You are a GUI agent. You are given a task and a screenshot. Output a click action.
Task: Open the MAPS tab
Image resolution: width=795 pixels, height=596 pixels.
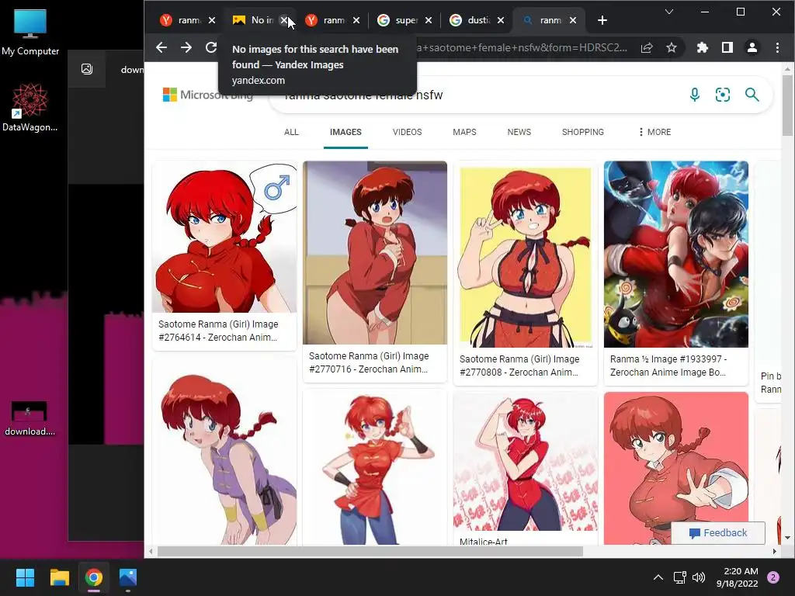pos(464,132)
